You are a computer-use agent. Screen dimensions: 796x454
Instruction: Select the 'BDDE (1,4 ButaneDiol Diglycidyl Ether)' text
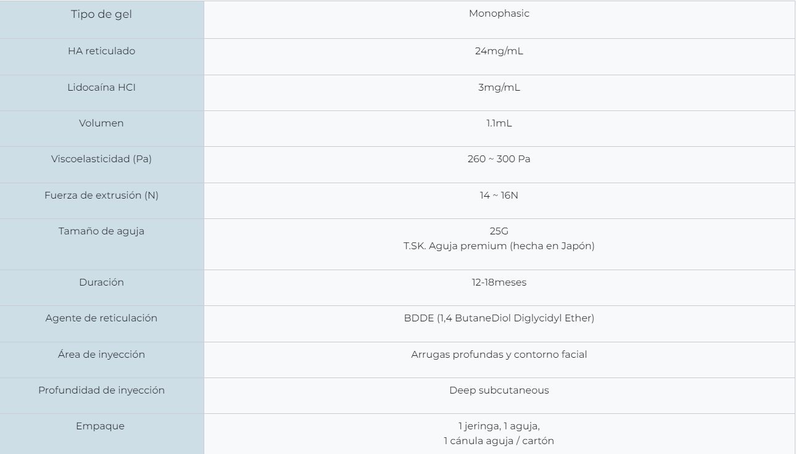499,318
